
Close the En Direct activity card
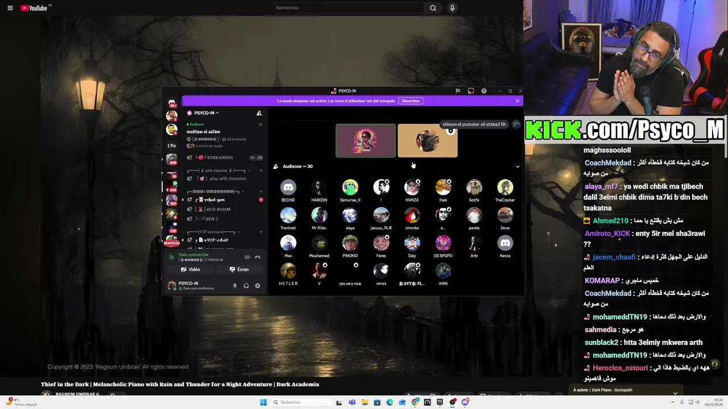tap(260, 124)
